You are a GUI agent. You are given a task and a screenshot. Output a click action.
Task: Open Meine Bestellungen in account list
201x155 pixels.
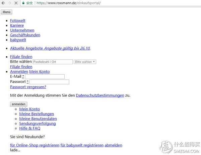point(37,114)
